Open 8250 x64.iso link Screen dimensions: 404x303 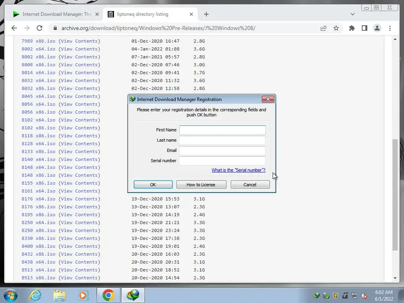[x=38, y=223]
